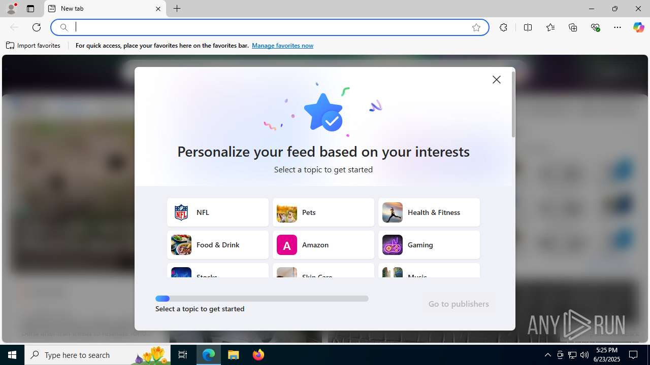Screen dimensions: 650x365
Task: Open the Extensions puzzle icon
Action: tap(503, 27)
